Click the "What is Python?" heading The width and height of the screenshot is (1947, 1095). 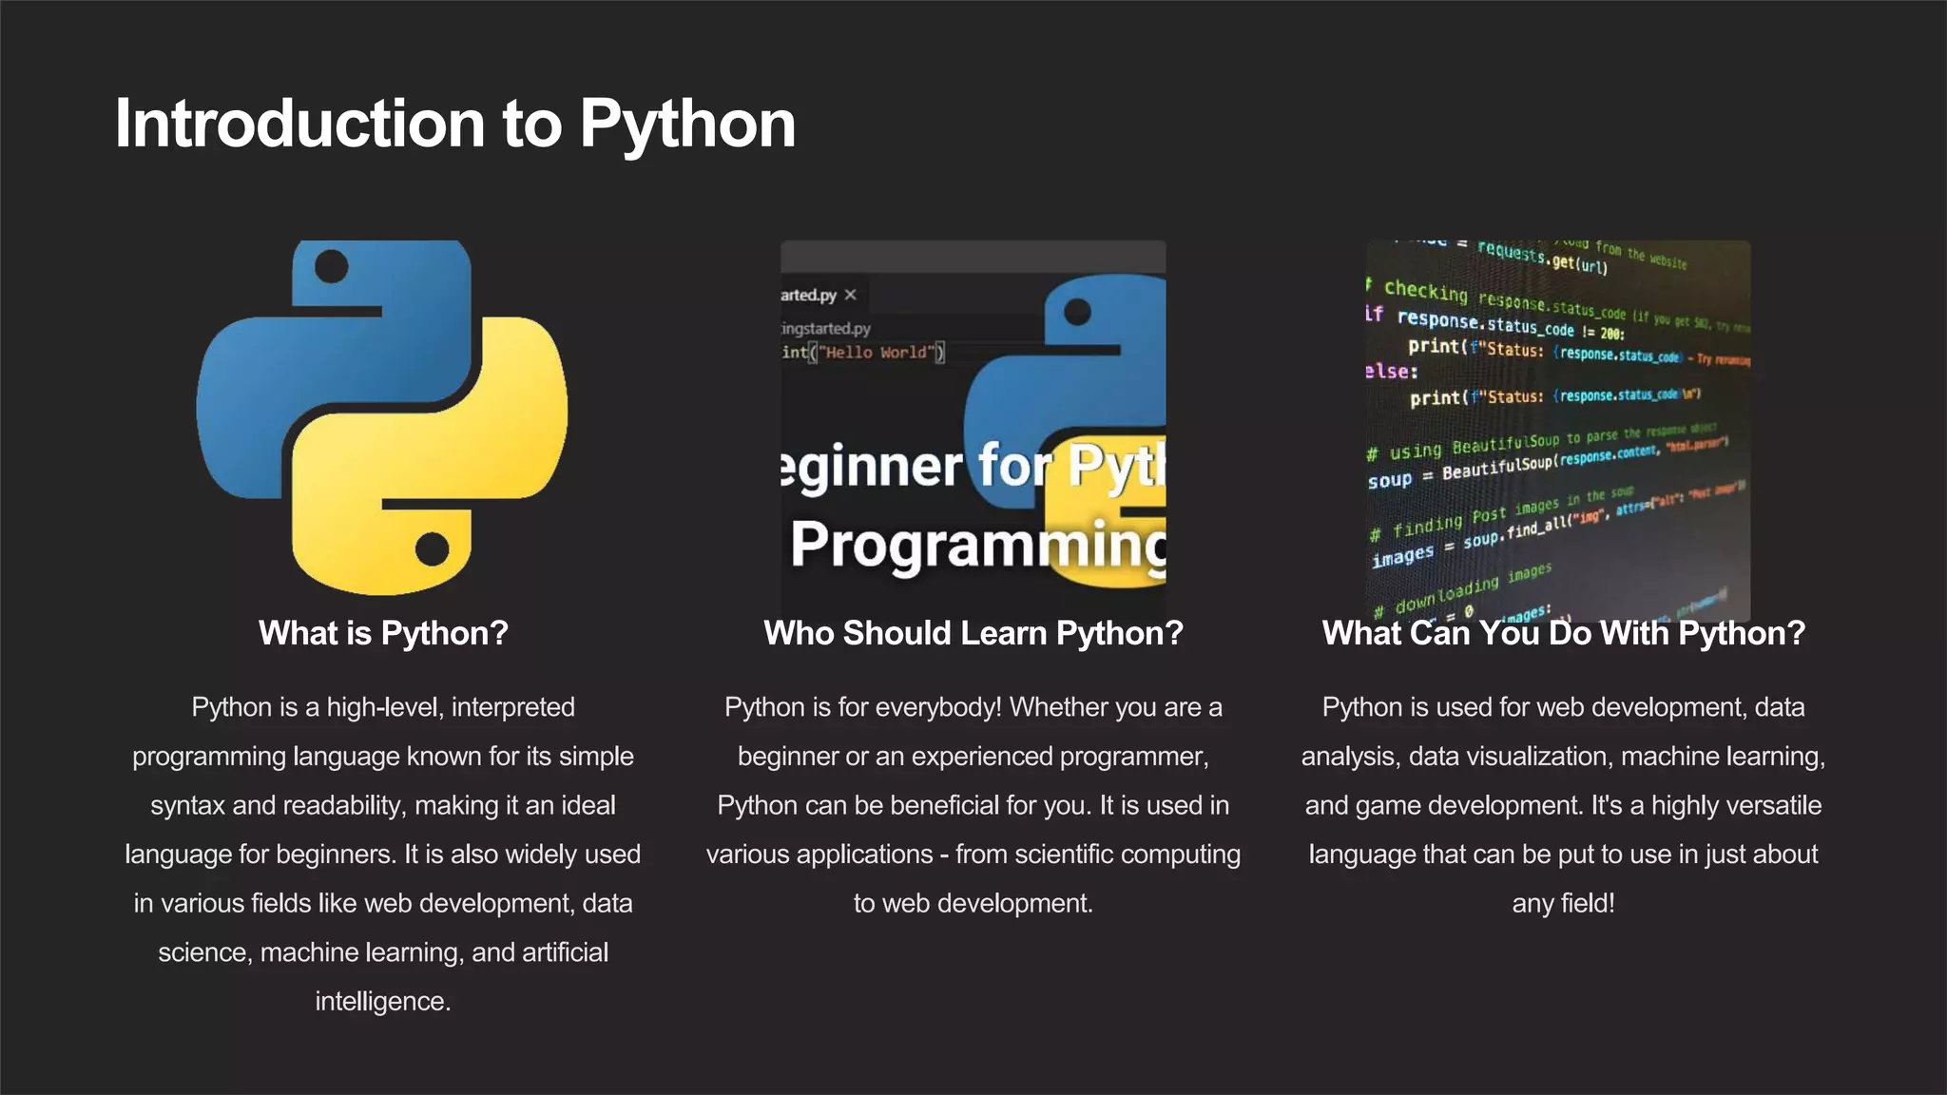coord(383,633)
